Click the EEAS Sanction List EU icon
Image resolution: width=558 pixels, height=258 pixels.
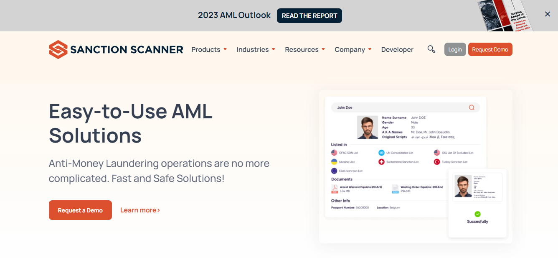tap(334, 171)
